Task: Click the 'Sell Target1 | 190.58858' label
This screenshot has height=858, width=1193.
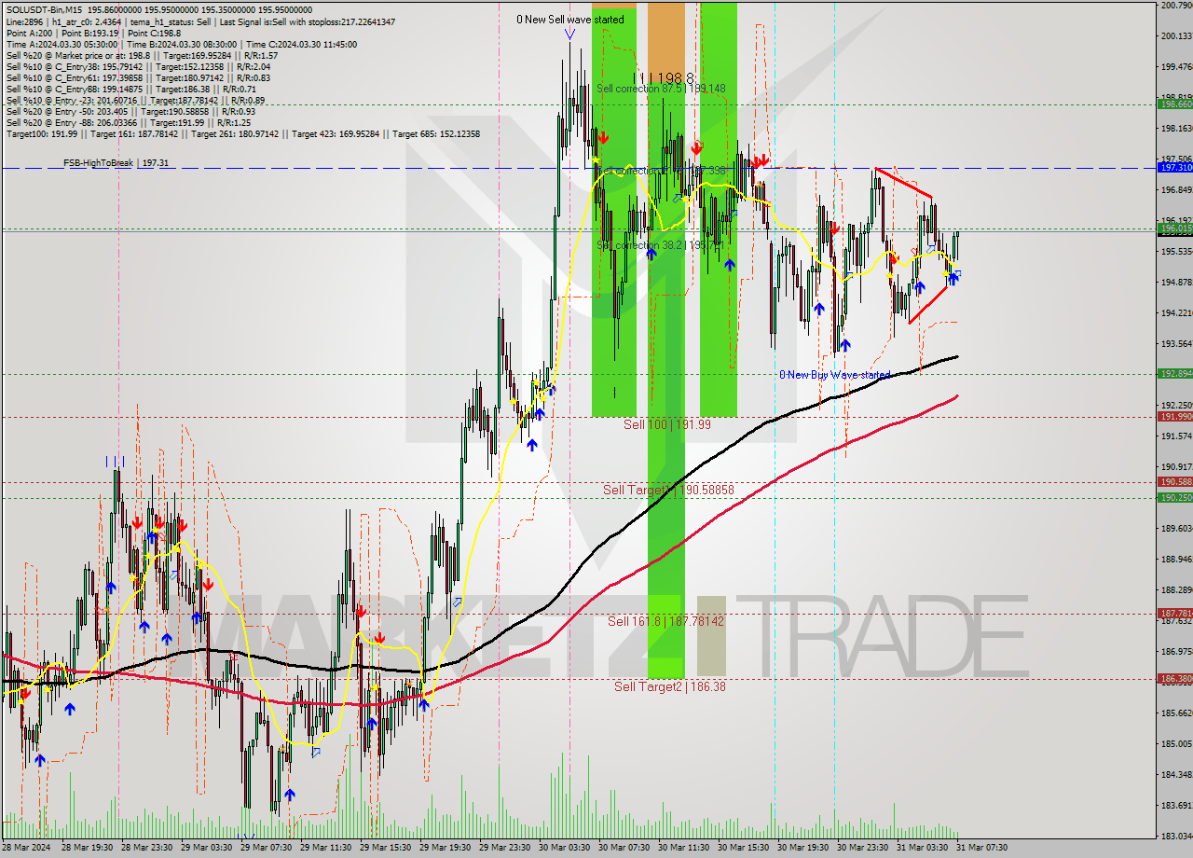Action: tap(668, 490)
